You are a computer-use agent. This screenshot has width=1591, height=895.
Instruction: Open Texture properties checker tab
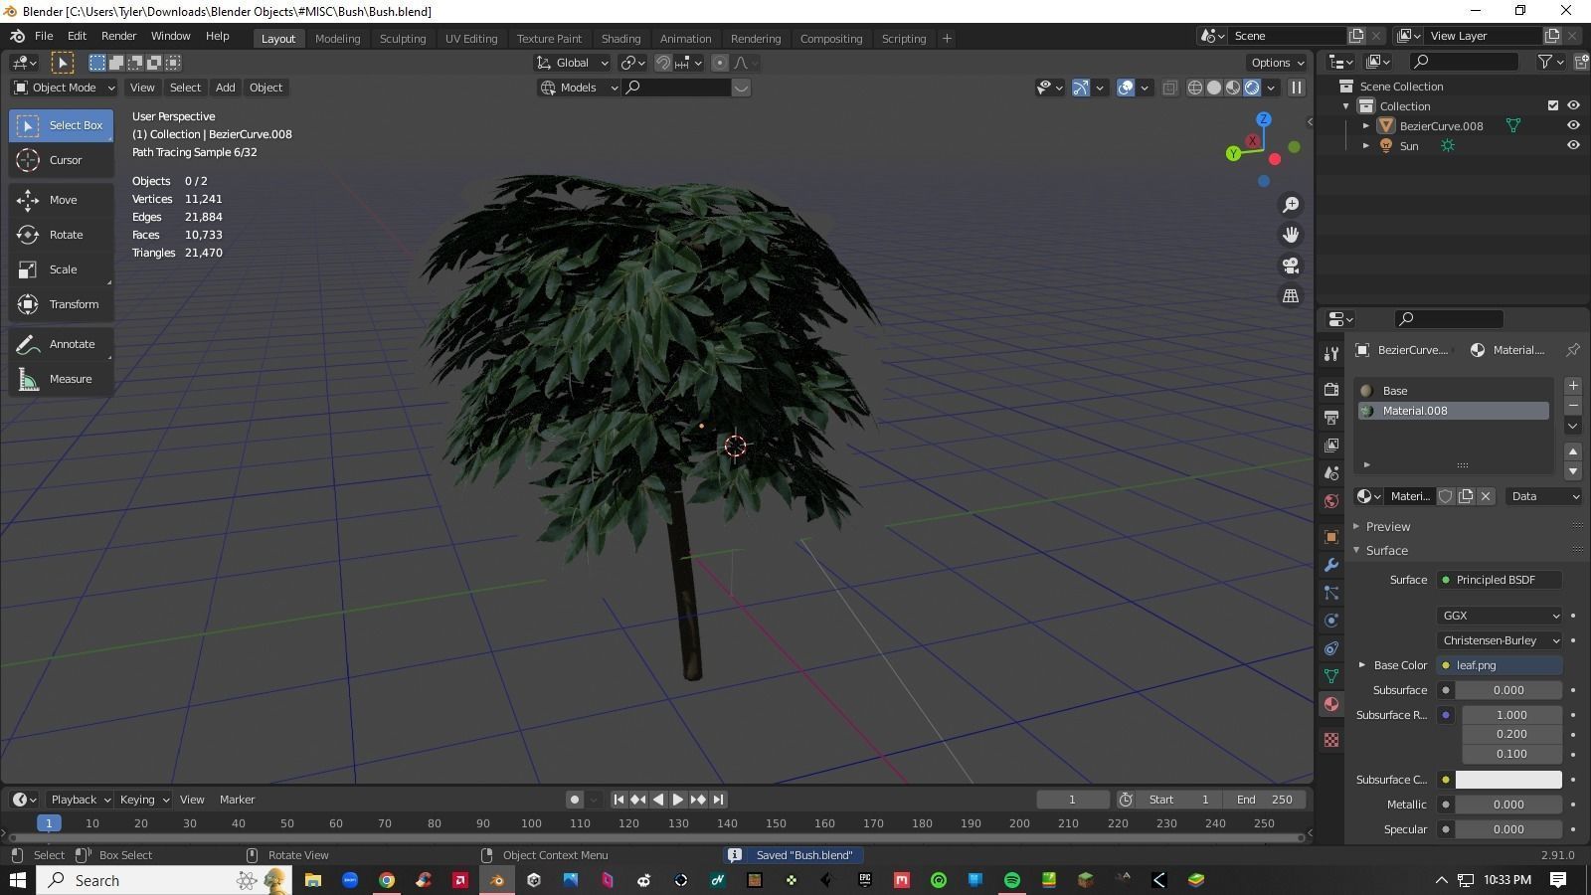click(x=1331, y=740)
